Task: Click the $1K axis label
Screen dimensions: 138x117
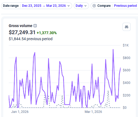Action: [126, 45]
